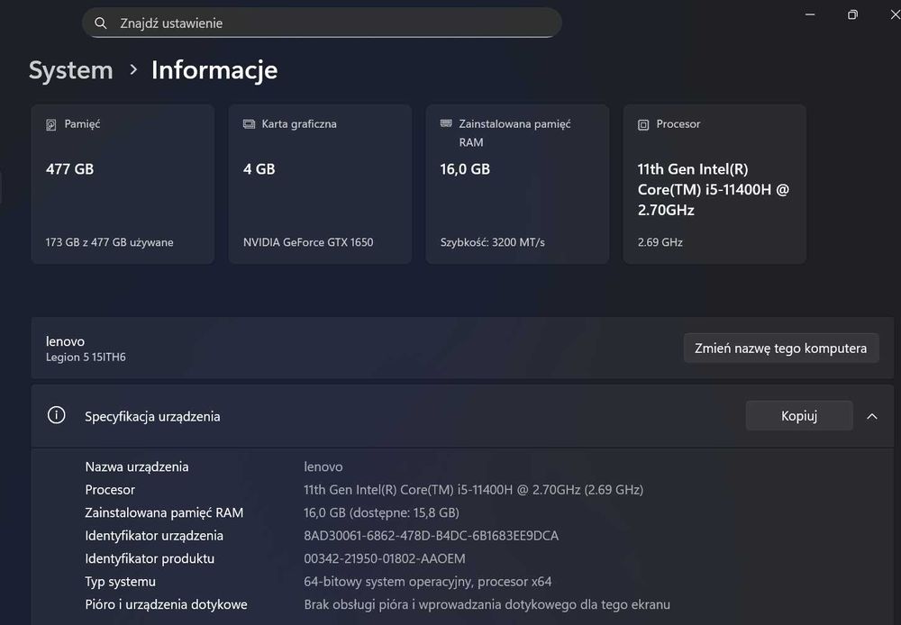Click the graphics card icon beside Karta graficzna
Screen dimensions: 901x625
(x=249, y=124)
